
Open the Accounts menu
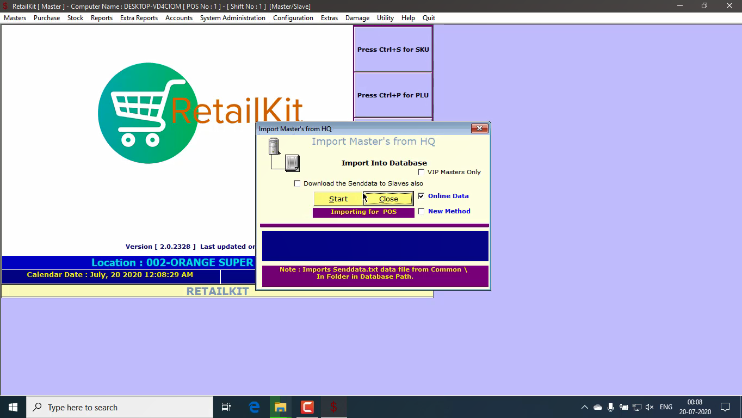(179, 18)
